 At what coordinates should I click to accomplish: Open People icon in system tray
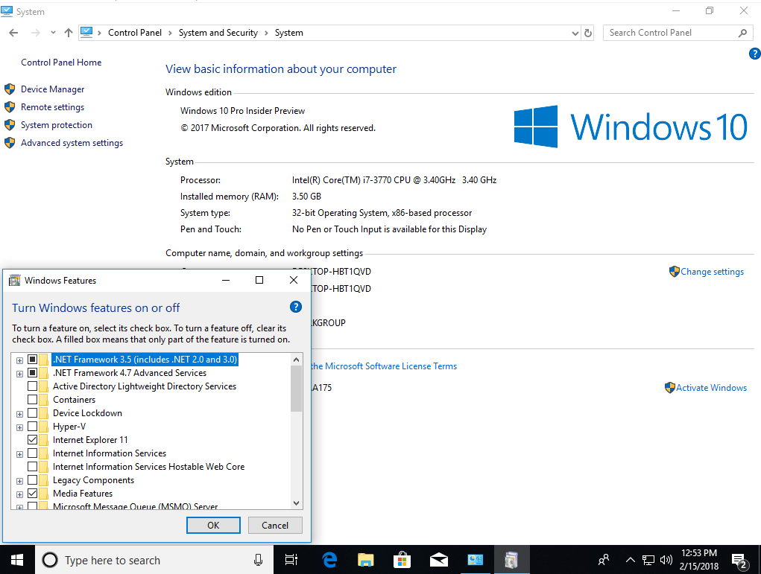pyautogui.click(x=604, y=560)
